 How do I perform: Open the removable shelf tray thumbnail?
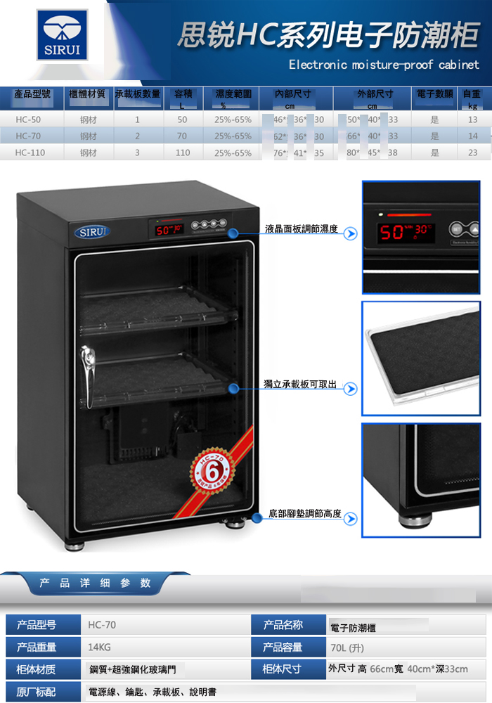pos(421,359)
